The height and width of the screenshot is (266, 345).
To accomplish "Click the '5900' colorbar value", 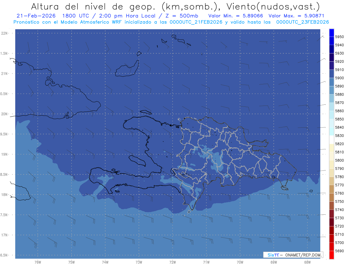I will pyautogui.click(x=339, y=78).
